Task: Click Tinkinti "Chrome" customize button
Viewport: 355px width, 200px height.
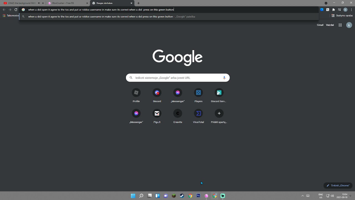Action: [x=338, y=186]
